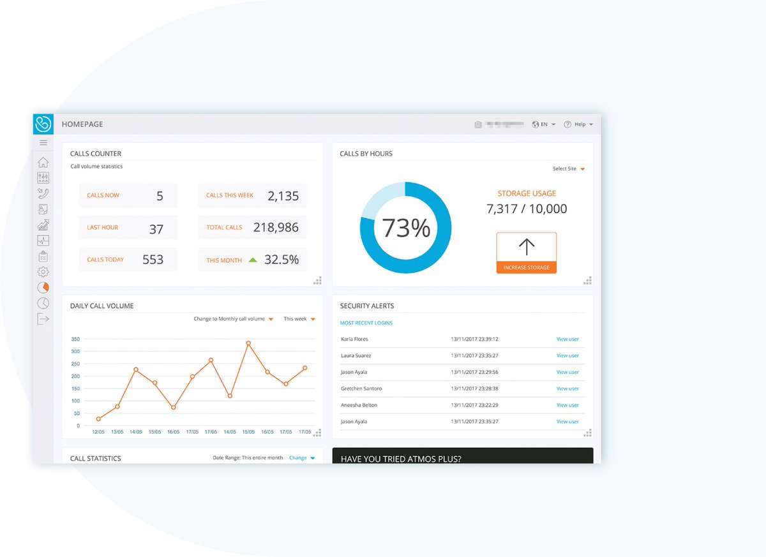Click the peak data point on 15/05
Image resolution: width=766 pixels, height=557 pixels.
(248, 343)
